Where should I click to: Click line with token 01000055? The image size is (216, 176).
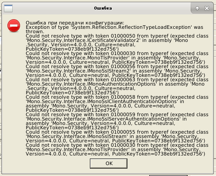[x=117, y=132]
